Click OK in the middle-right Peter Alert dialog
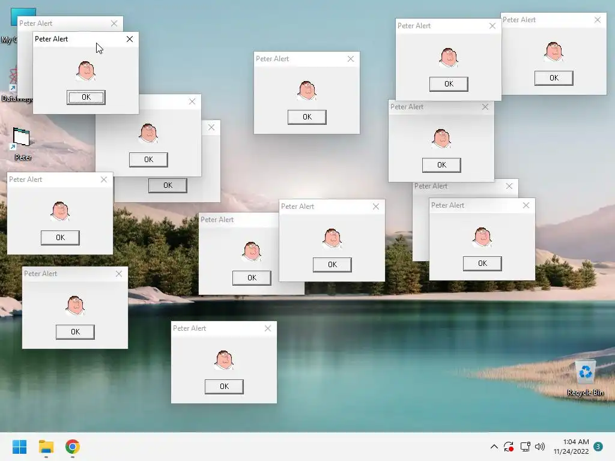 [441, 165]
